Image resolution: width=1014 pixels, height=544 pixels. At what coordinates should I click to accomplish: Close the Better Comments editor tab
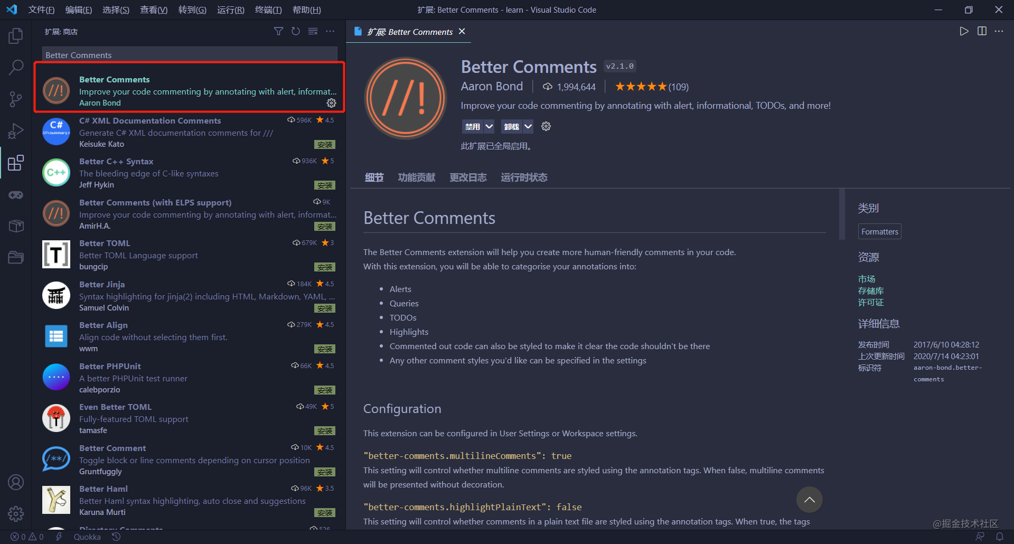462,32
